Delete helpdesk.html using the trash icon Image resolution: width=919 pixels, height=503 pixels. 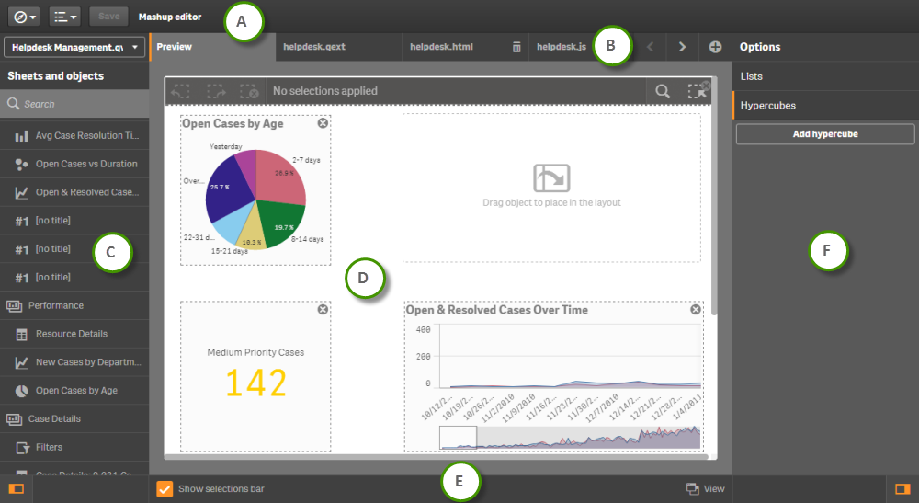coord(516,47)
